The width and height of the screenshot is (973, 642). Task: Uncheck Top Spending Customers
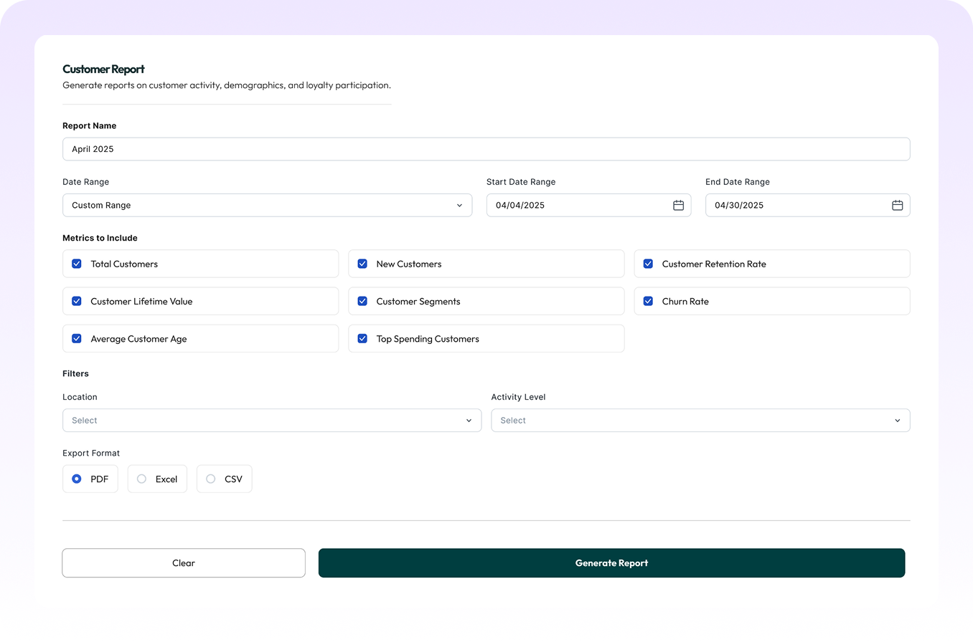(362, 338)
